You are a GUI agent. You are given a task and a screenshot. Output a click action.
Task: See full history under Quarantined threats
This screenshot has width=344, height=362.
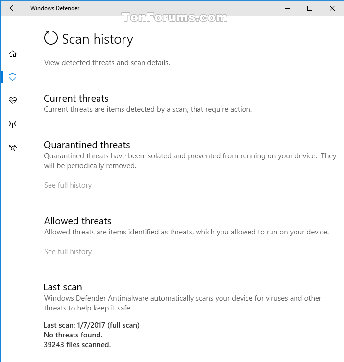click(x=68, y=185)
